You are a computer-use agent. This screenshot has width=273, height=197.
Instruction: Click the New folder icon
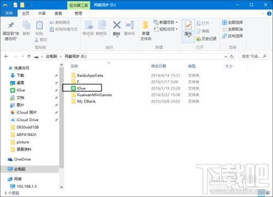click(146, 25)
